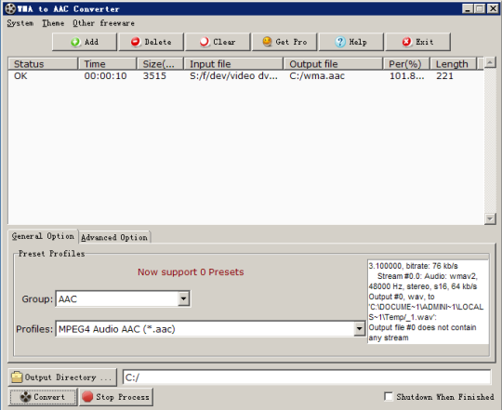Viewport: 502px width, 410px height.
Task: Click the conversion log text box
Action: (428, 301)
